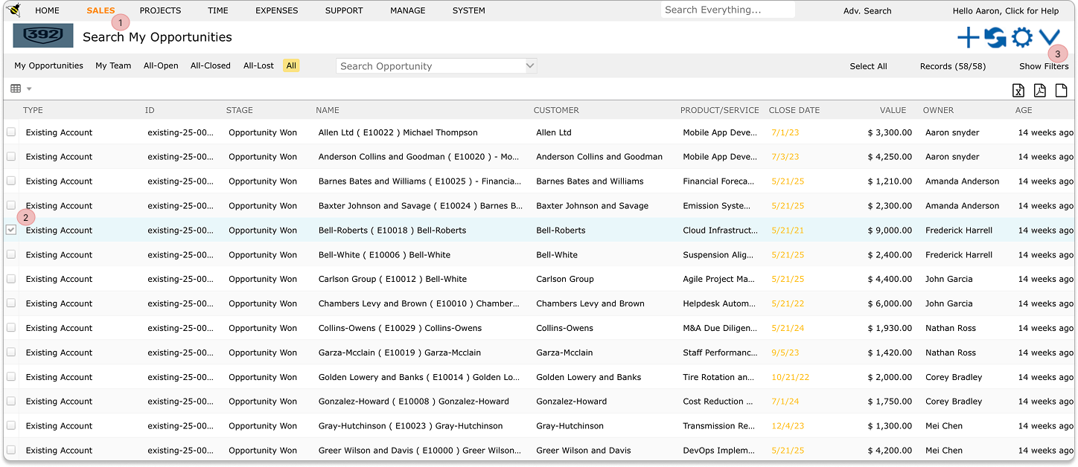Open settings via the gear icon

coord(1021,37)
